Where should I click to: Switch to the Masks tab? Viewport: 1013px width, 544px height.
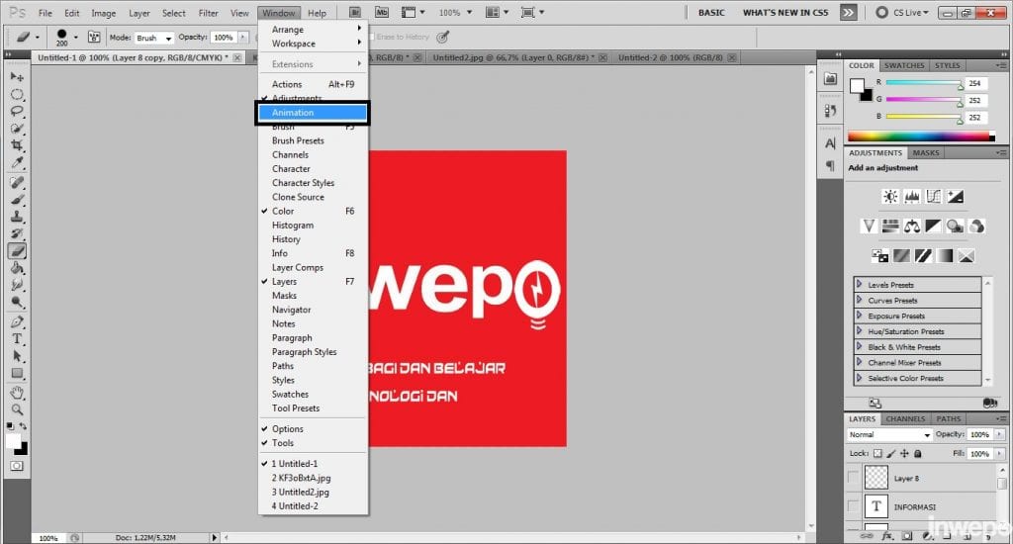click(926, 153)
